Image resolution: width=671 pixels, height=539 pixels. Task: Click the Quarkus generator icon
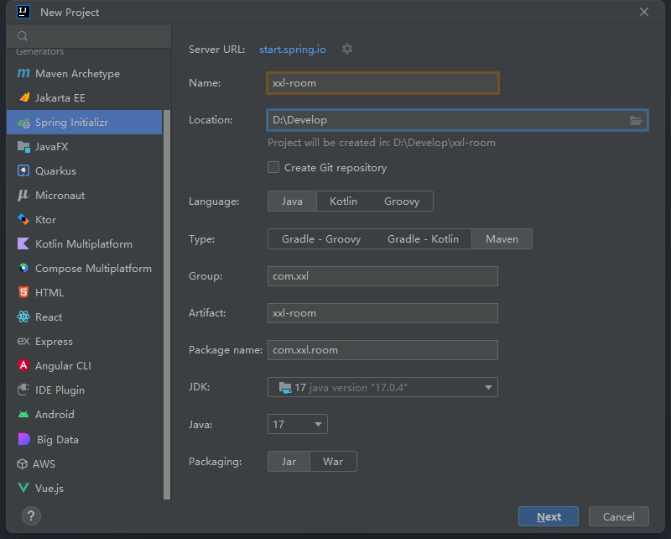click(x=23, y=171)
